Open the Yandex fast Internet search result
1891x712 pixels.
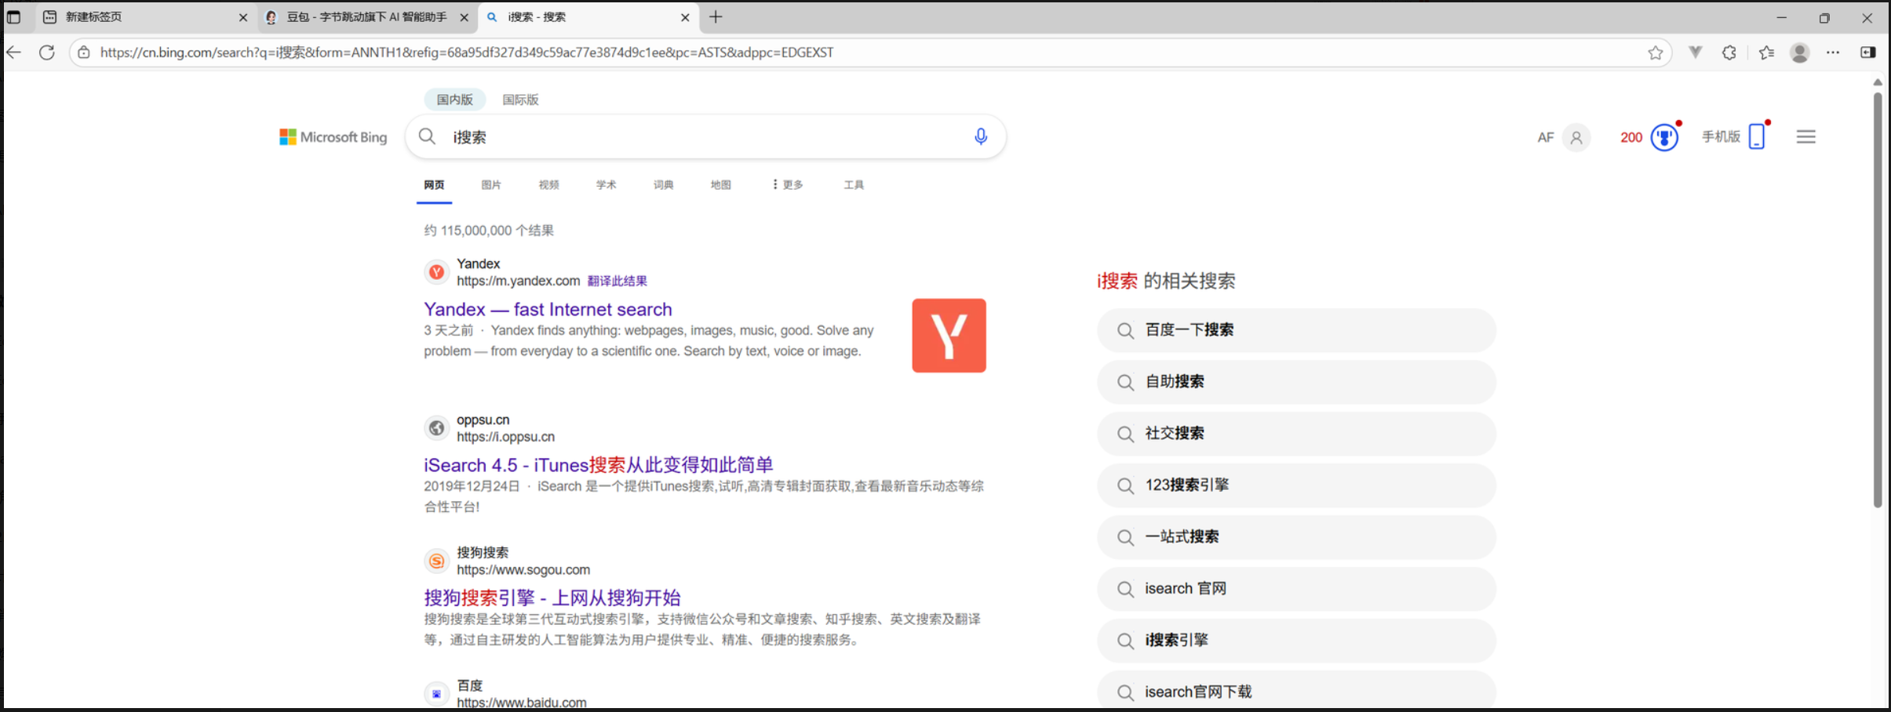(547, 308)
